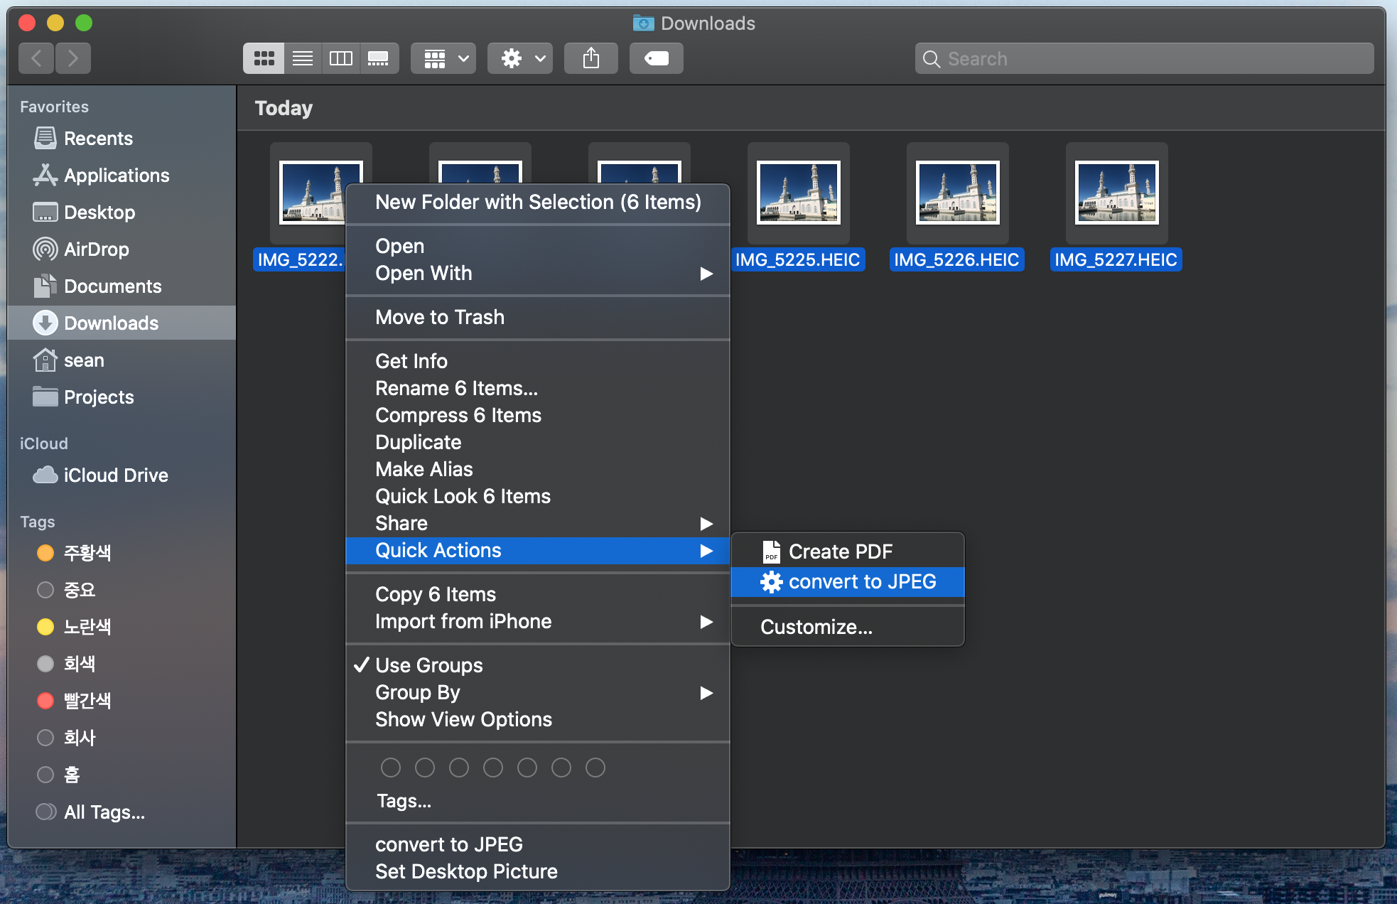
Task: Select convert to JPEG in Quick Actions submenu
Action: (x=861, y=582)
